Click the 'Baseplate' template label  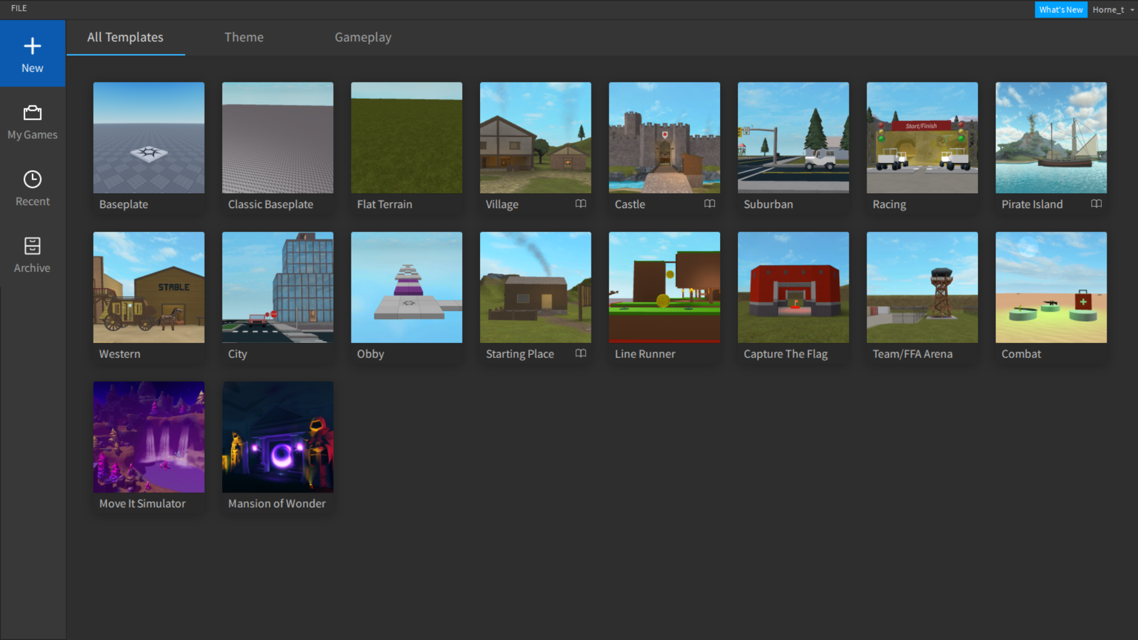pyautogui.click(x=124, y=204)
